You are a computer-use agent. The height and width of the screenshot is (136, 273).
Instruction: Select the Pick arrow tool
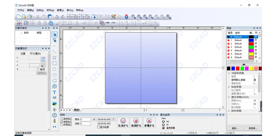point(55,35)
